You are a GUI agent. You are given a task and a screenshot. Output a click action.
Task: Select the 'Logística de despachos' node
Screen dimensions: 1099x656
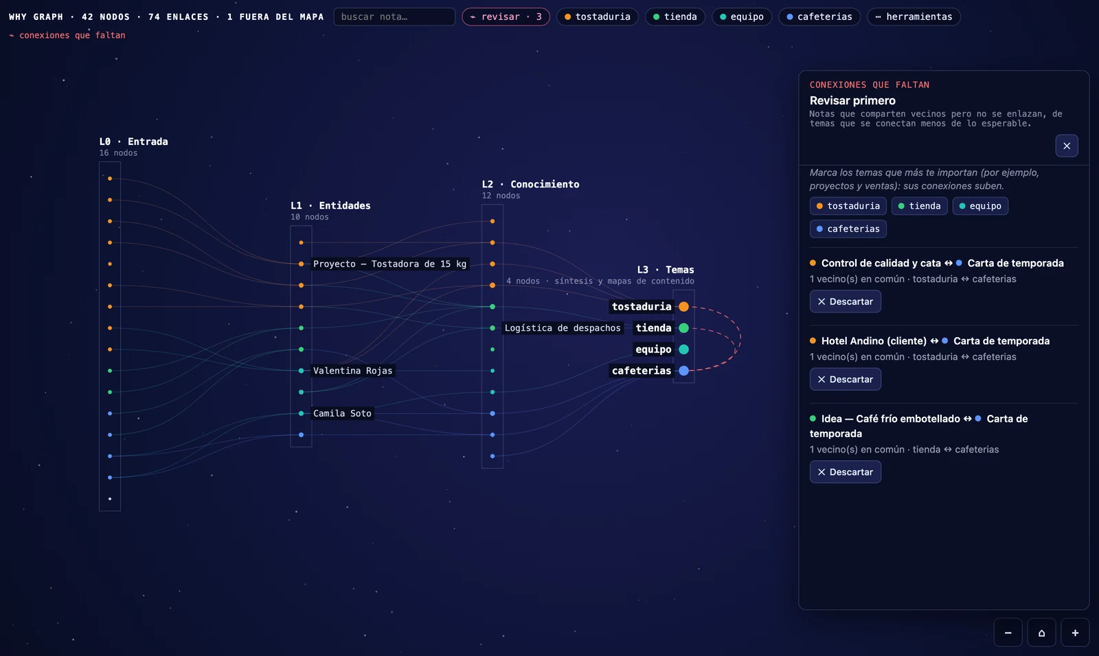pyautogui.click(x=492, y=328)
